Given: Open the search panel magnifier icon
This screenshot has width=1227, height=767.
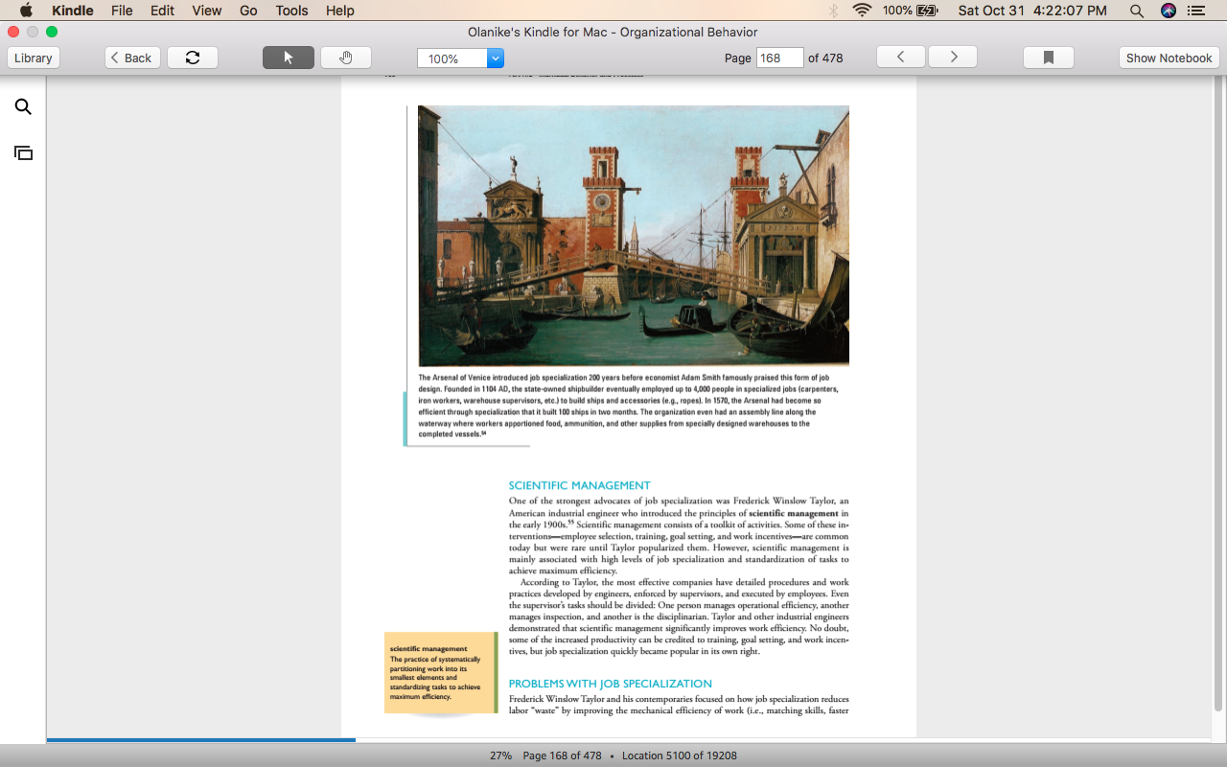Looking at the screenshot, I should point(23,106).
